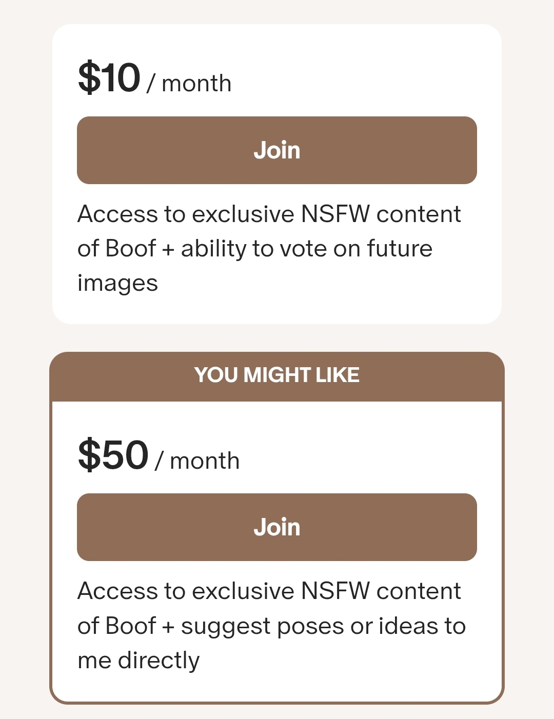Click "NSFW" in the $50 tier description
Screen dimensions: 554x719
(335, 591)
